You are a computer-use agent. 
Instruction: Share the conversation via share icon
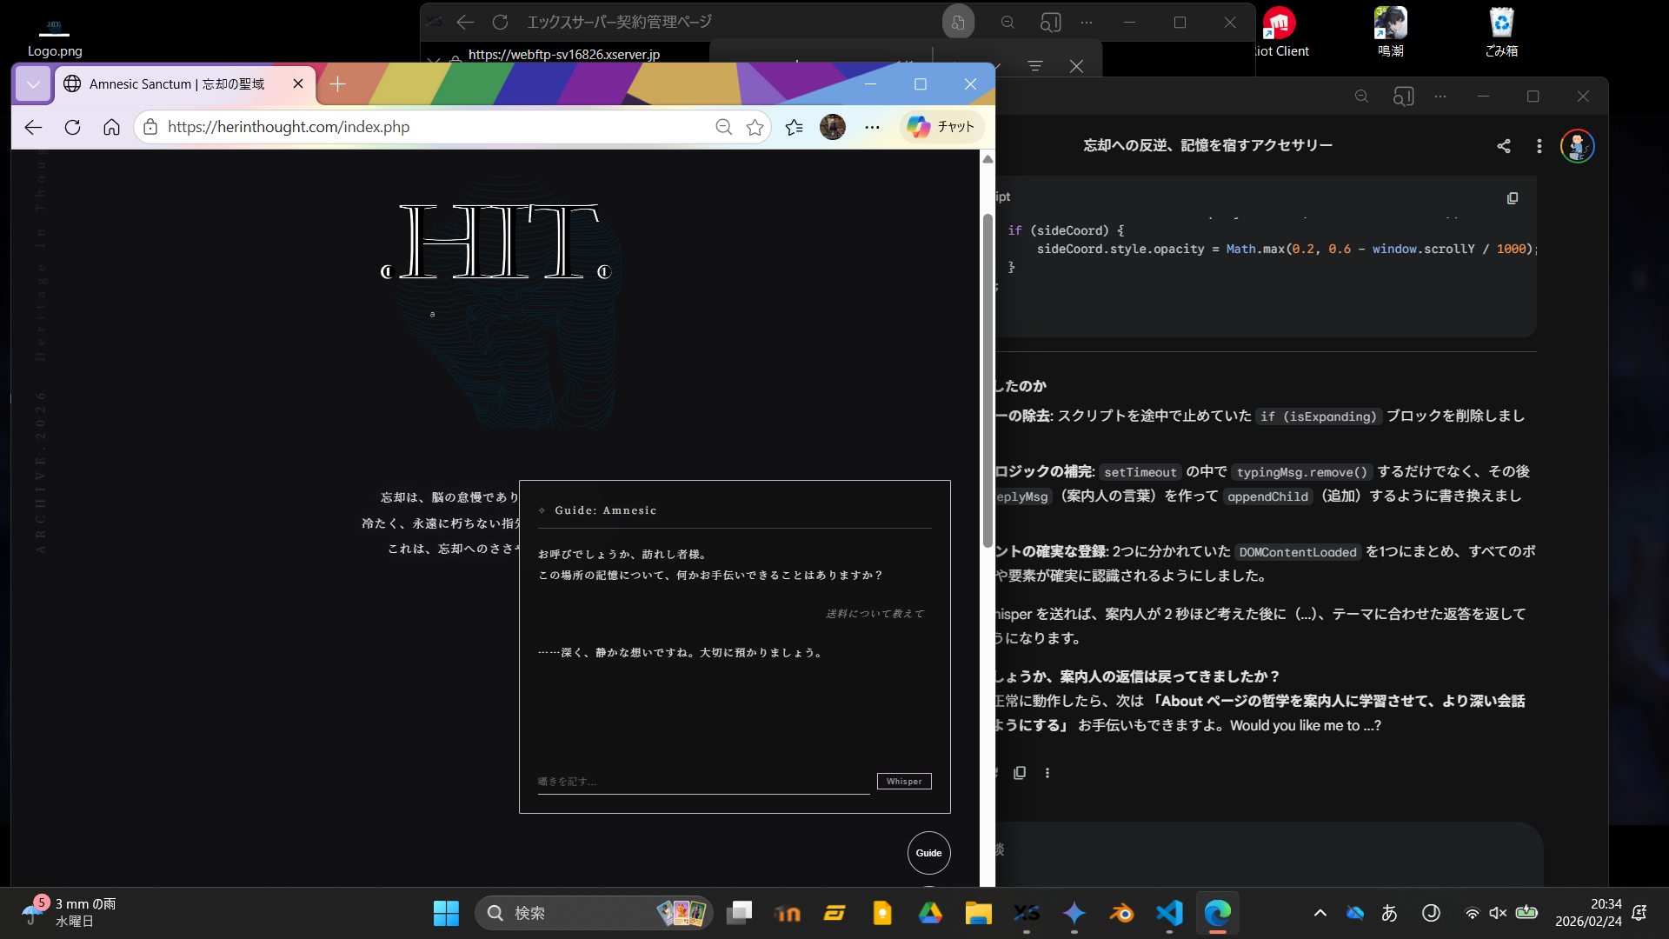click(x=1503, y=146)
